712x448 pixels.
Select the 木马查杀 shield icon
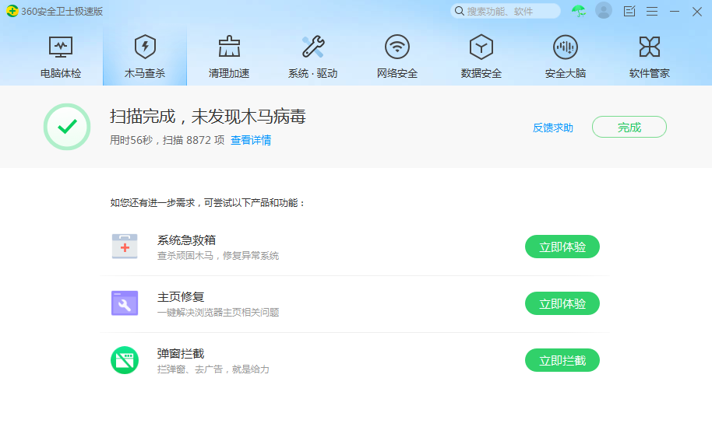145,47
